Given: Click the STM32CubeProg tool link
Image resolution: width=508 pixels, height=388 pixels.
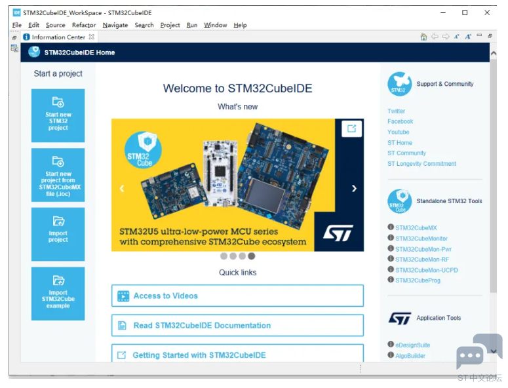Looking at the screenshot, I should click(x=418, y=281).
